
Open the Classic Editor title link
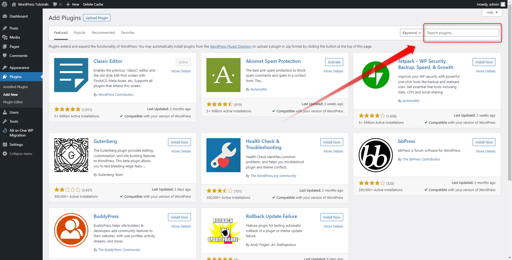108,61
